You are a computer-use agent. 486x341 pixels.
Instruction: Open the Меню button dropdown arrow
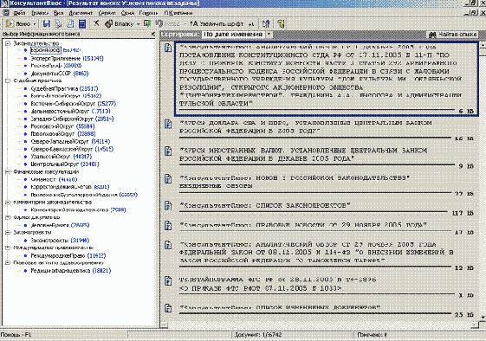(34, 24)
